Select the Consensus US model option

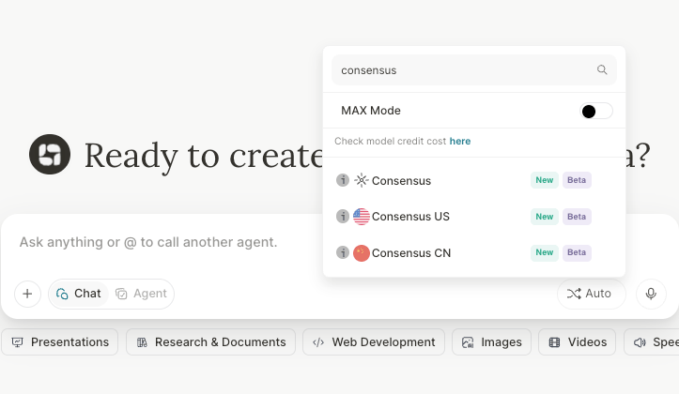[474, 217]
